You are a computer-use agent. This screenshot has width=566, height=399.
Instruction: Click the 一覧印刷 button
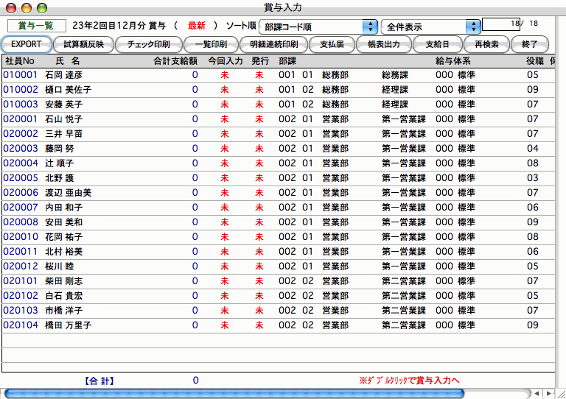pos(210,44)
